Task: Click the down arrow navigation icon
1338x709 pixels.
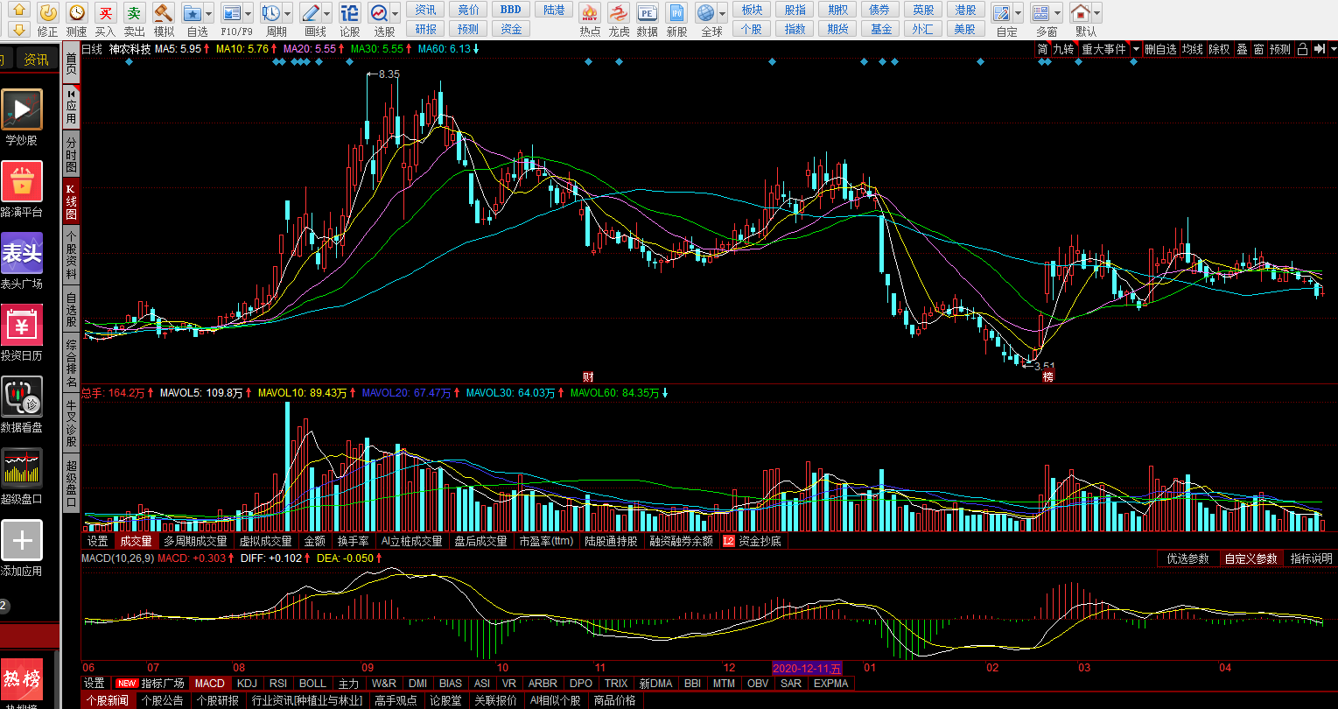Action: pyautogui.click(x=19, y=30)
